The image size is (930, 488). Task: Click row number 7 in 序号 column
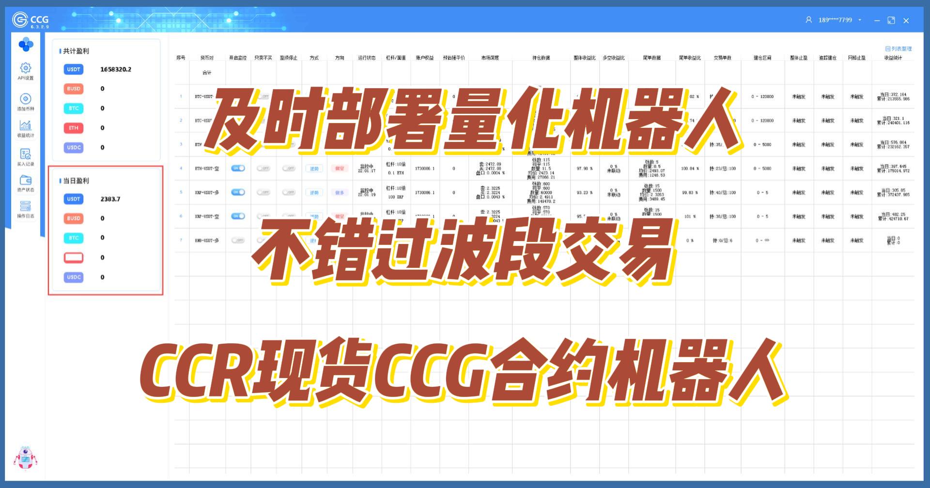click(181, 240)
